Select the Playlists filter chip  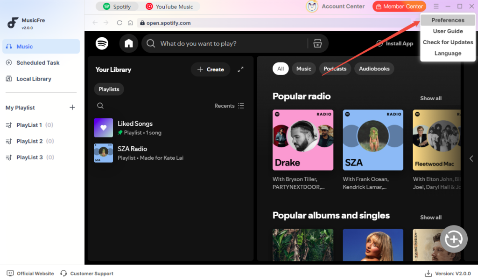tap(109, 89)
